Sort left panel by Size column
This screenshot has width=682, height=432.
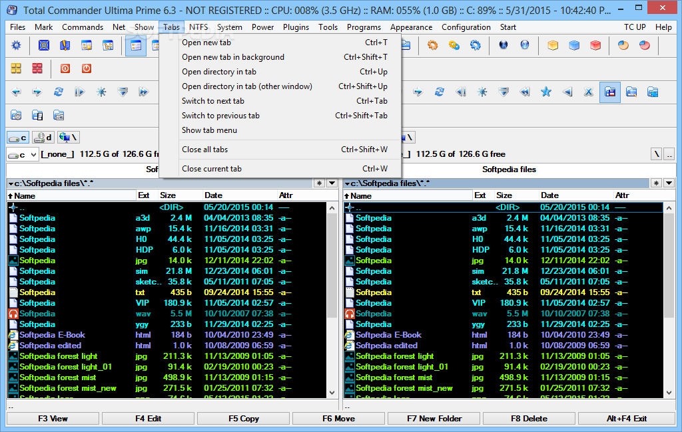[180, 195]
